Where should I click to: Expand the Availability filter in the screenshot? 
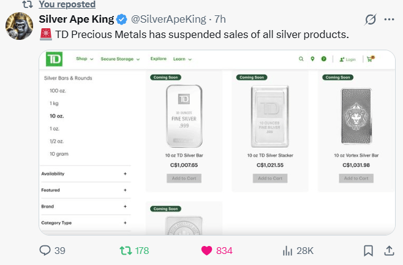coord(125,174)
